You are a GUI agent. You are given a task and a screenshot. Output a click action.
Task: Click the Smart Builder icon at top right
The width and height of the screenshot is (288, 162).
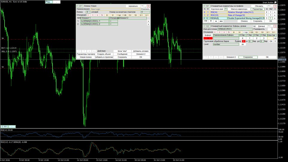(x=275, y=2)
